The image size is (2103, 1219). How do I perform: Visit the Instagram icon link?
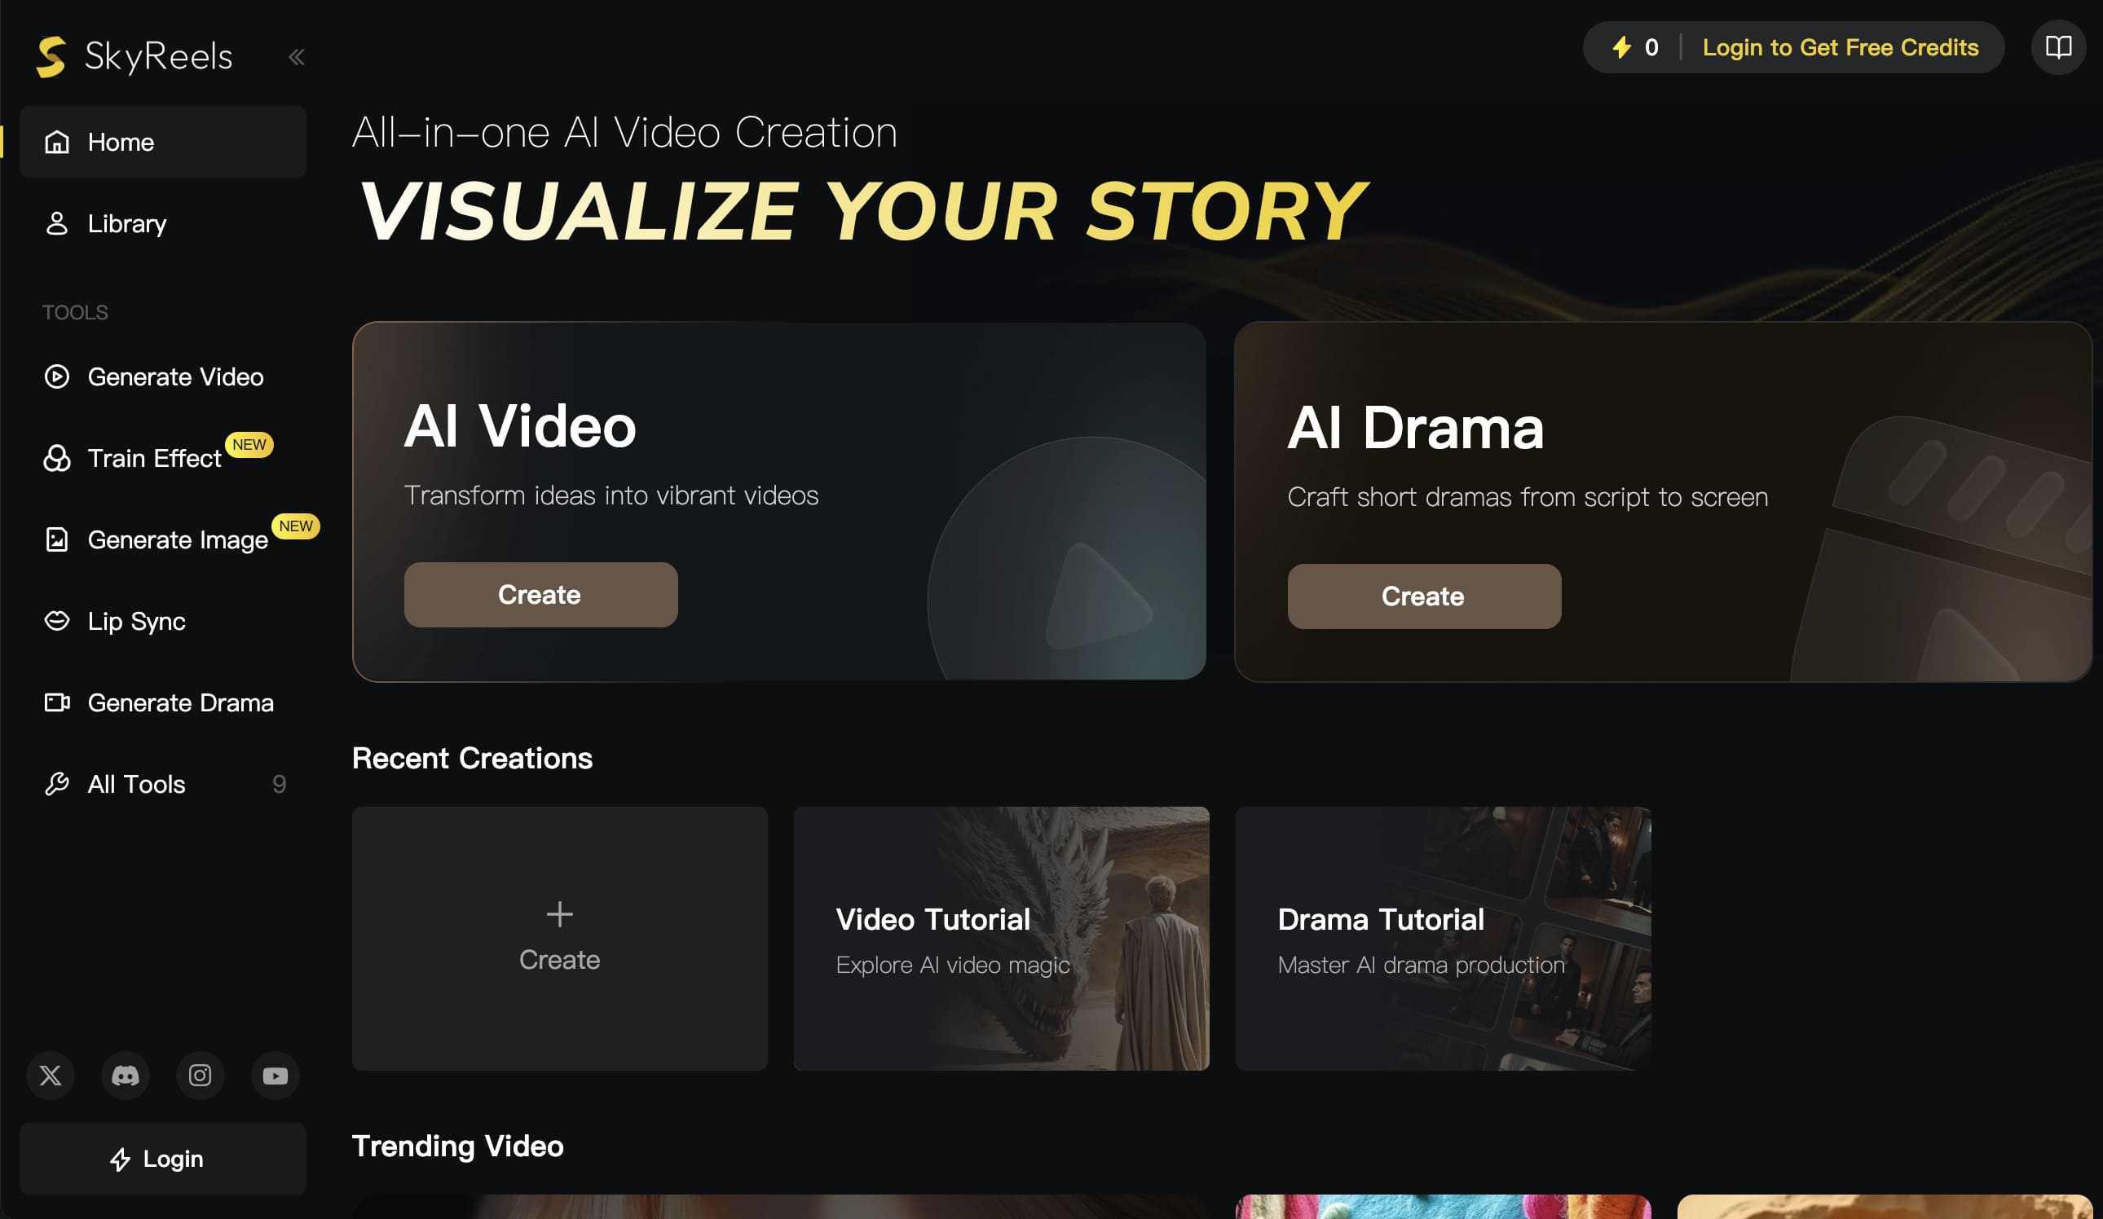[201, 1076]
